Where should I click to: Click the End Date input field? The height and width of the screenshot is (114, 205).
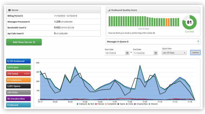click(x=144, y=53)
